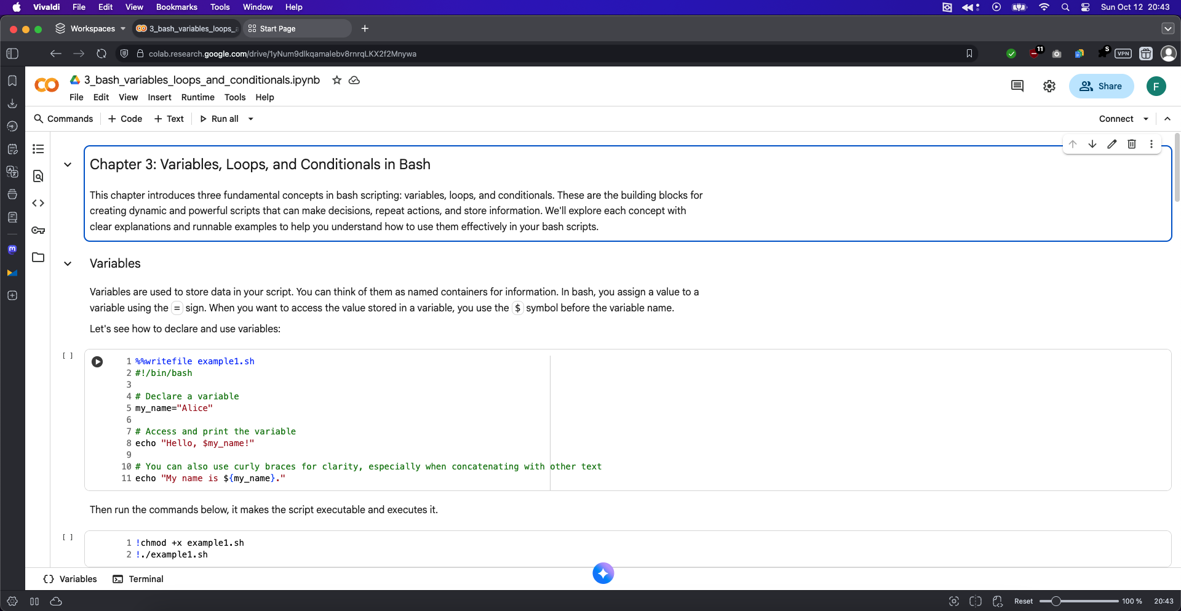Screen dimensions: 1181x611
Task: Star the notebook as favorite
Action: (x=336, y=80)
